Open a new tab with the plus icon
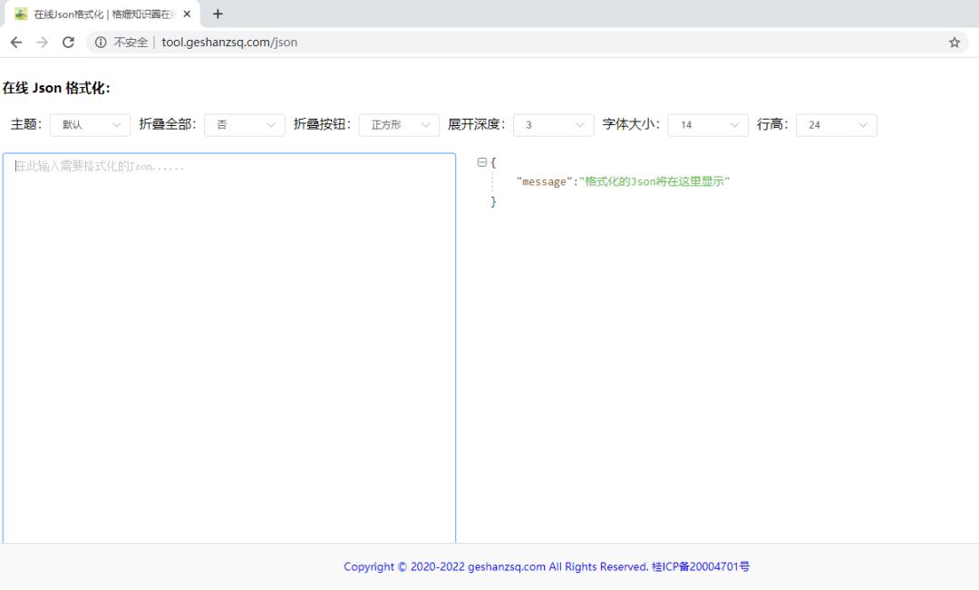 tap(217, 14)
